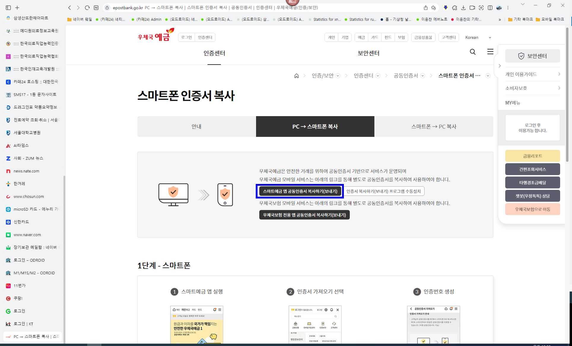The width and height of the screenshot is (572, 346).
Task: Click the main page vertical scrollbar
Action: pos(567,95)
